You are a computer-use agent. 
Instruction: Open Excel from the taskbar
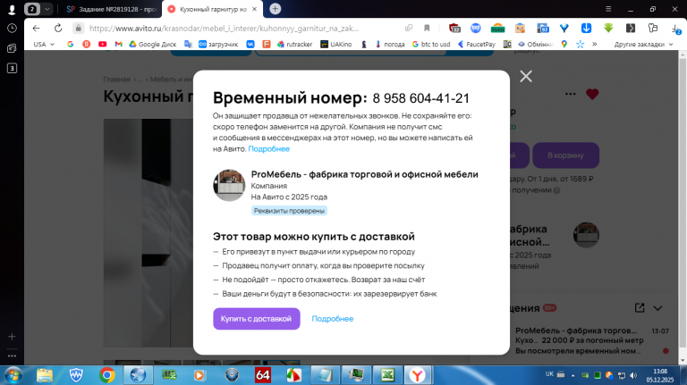point(387,375)
